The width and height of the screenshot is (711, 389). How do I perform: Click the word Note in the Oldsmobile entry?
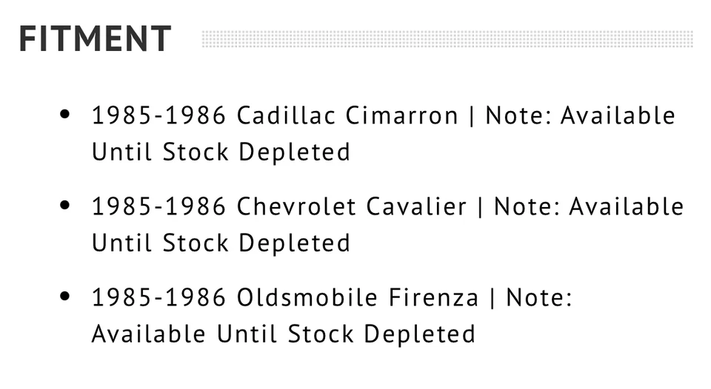point(538,298)
